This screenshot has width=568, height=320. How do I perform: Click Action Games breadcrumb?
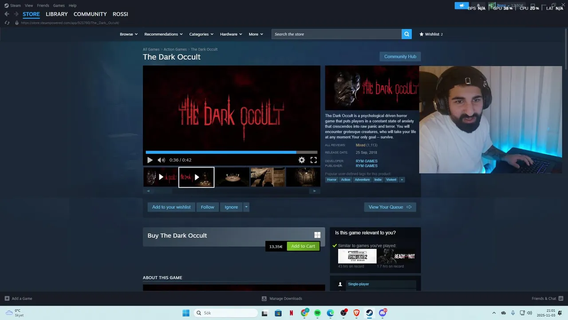point(175,49)
